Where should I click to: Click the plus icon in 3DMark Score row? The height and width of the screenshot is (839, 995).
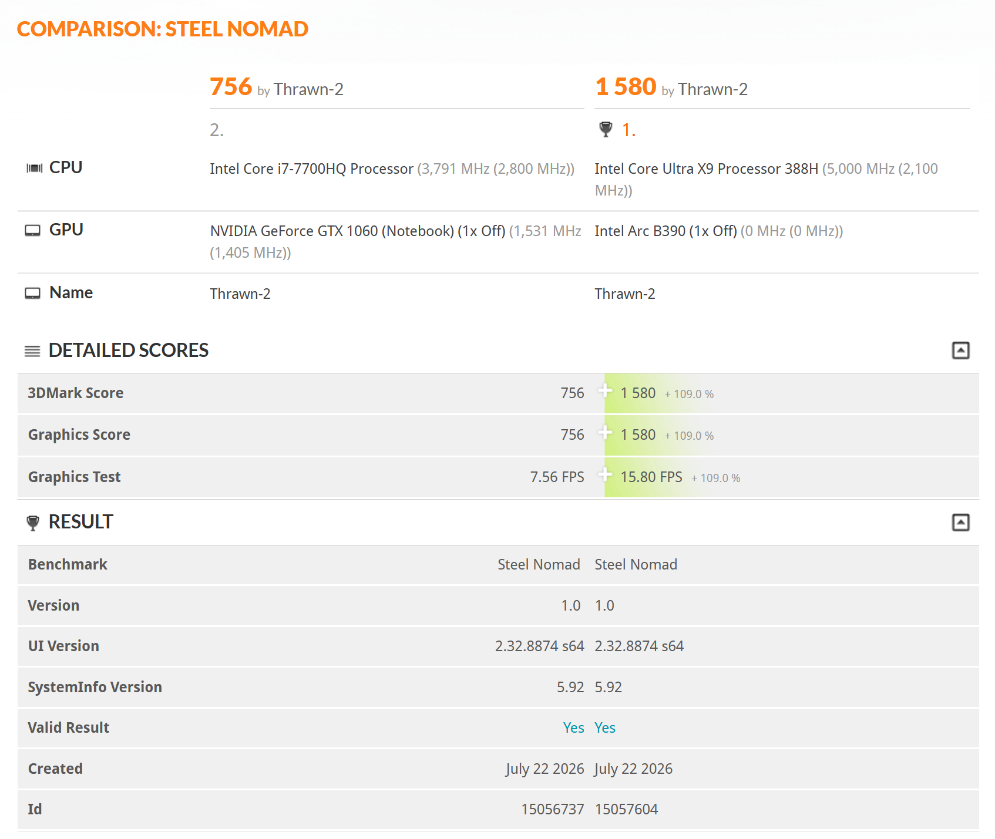pyautogui.click(x=605, y=390)
